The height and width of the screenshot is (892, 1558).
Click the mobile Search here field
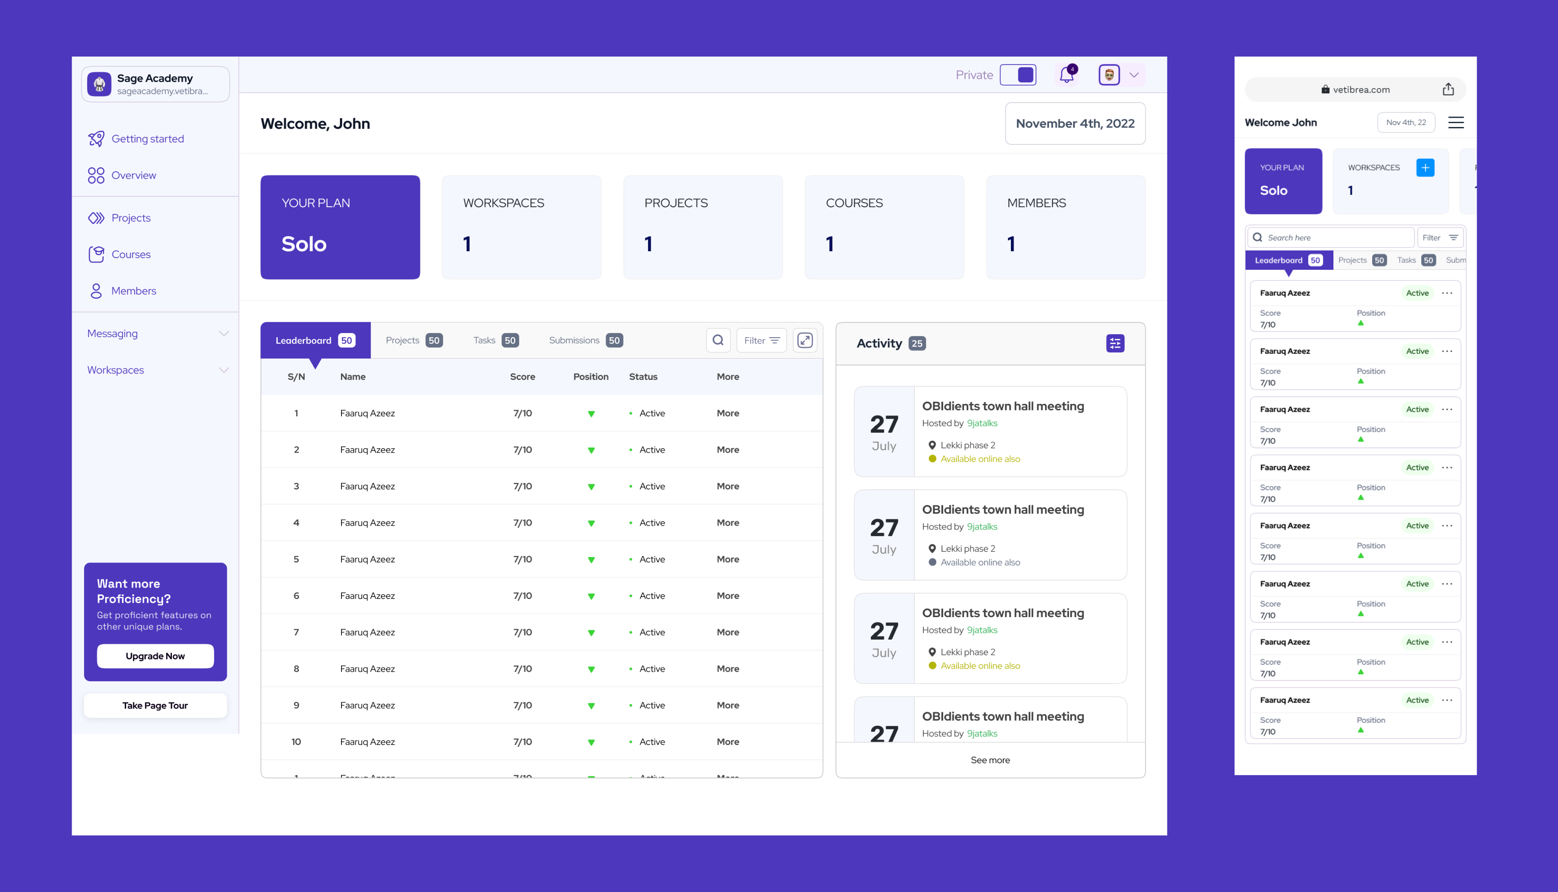(x=1330, y=238)
